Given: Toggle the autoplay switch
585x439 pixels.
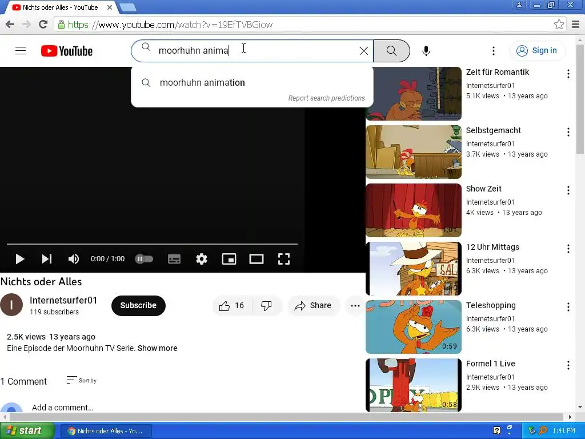Looking at the screenshot, I should pos(144,259).
